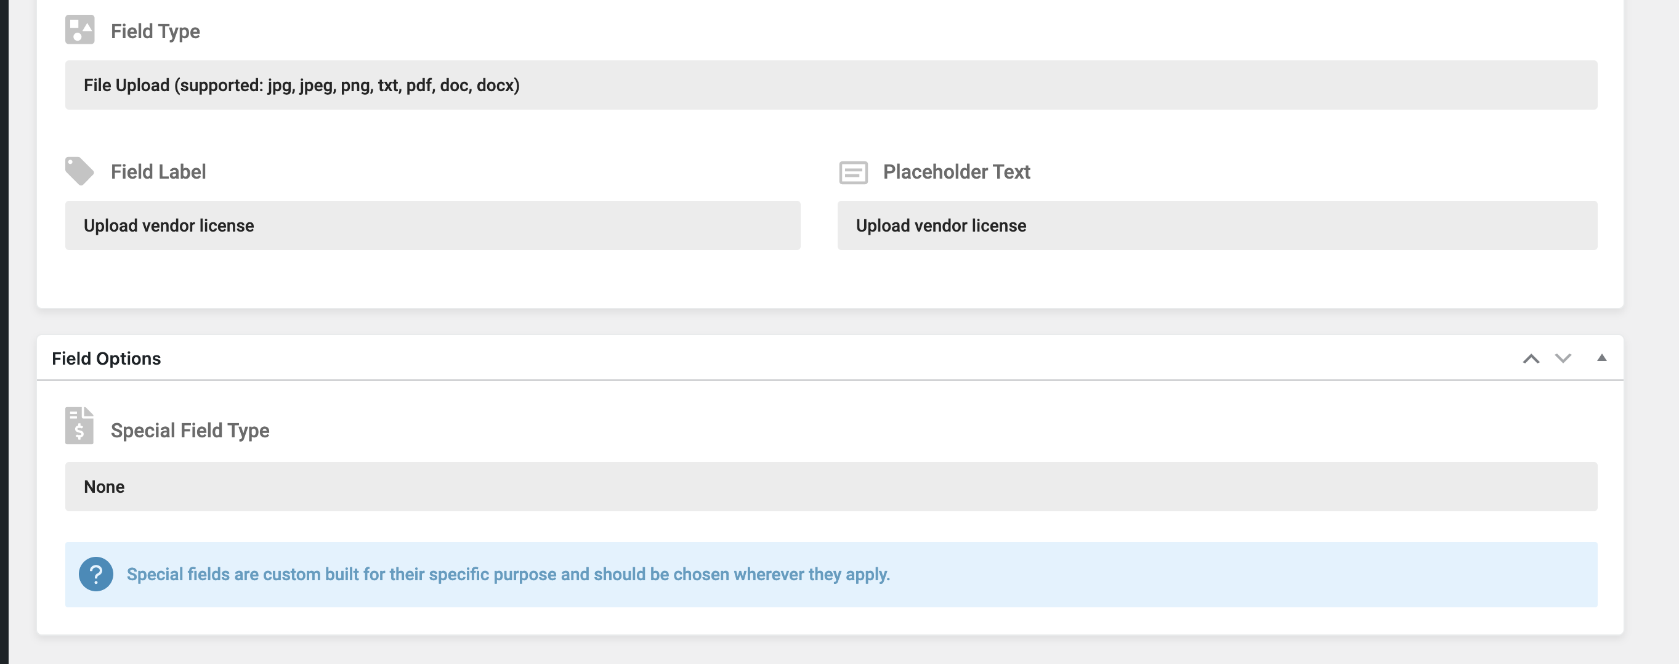This screenshot has height=664, width=1679.
Task: Move Field Options panel up with chevron
Action: pyautogui.click(x=1531, y=358)
